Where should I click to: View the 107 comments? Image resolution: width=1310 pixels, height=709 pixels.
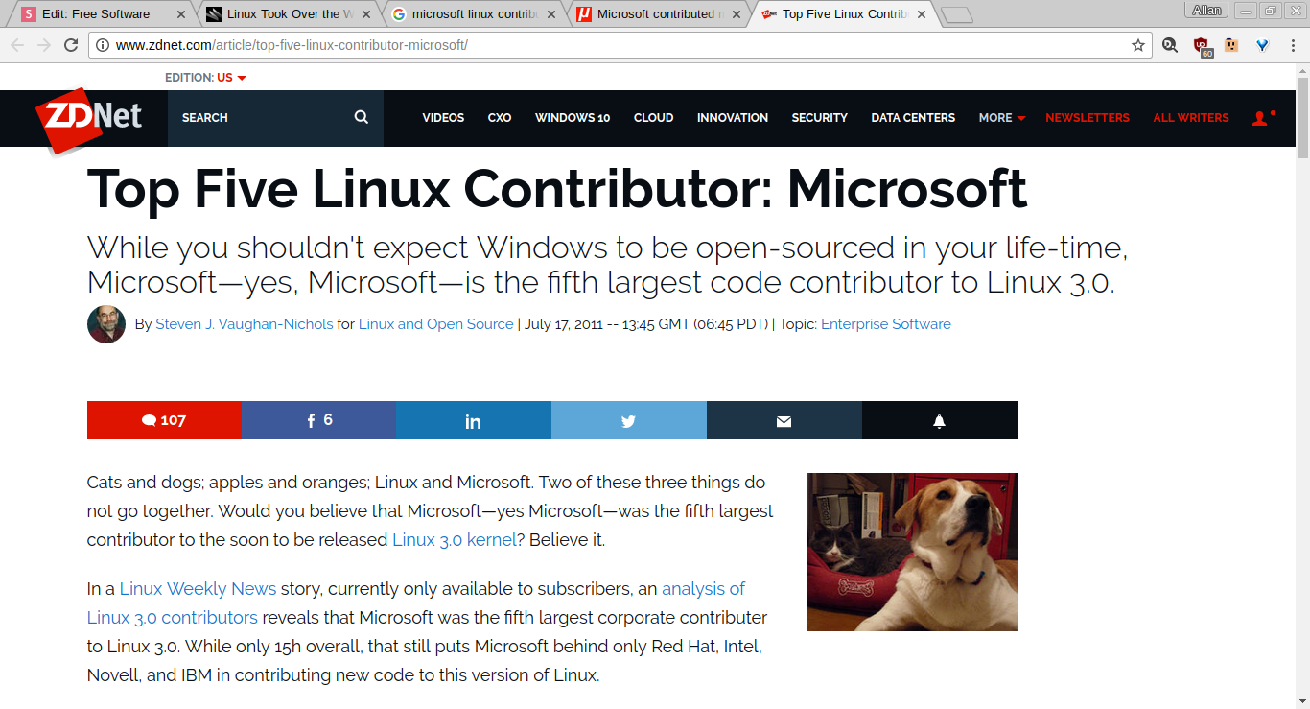click(x=164, y=420)
